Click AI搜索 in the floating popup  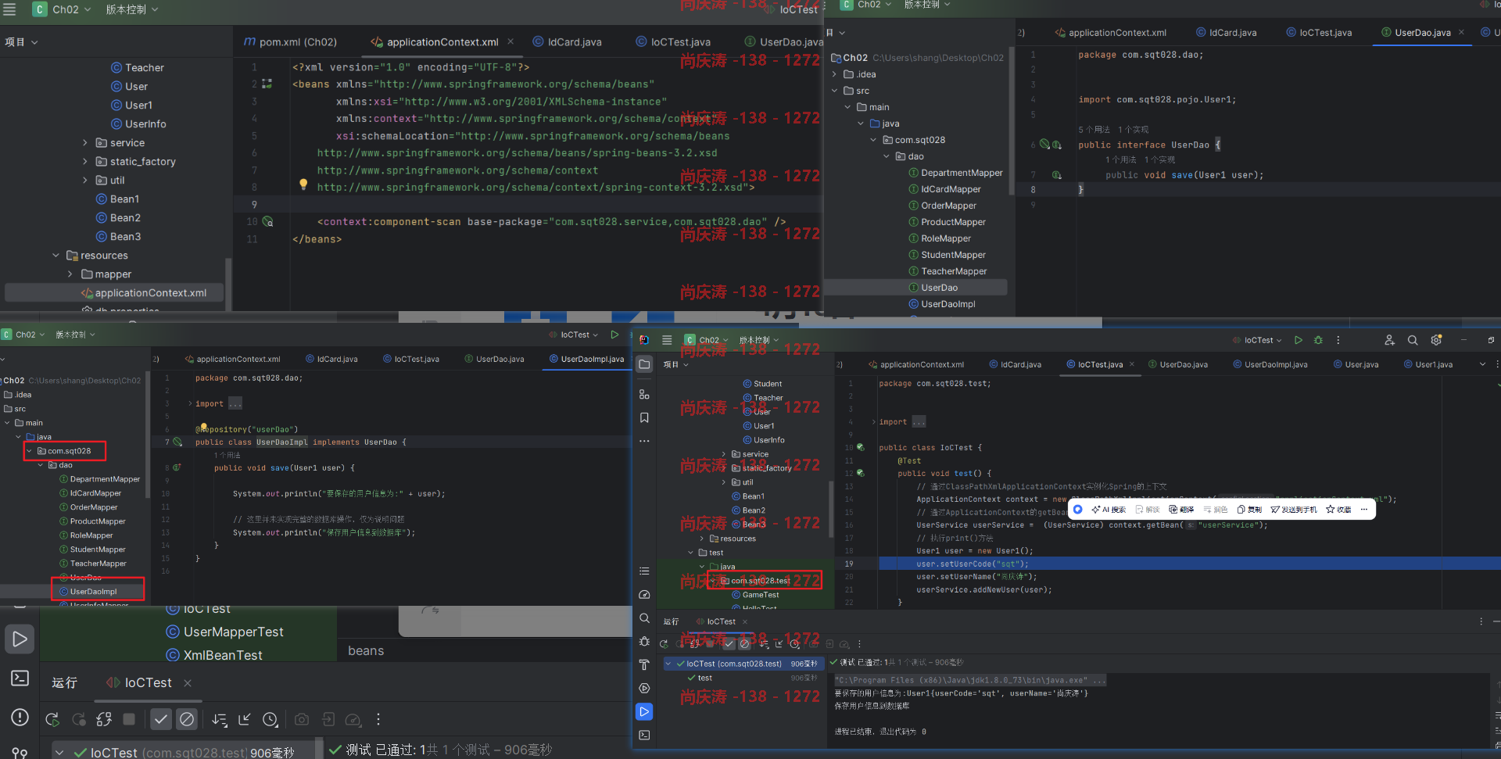[1109, 510]
